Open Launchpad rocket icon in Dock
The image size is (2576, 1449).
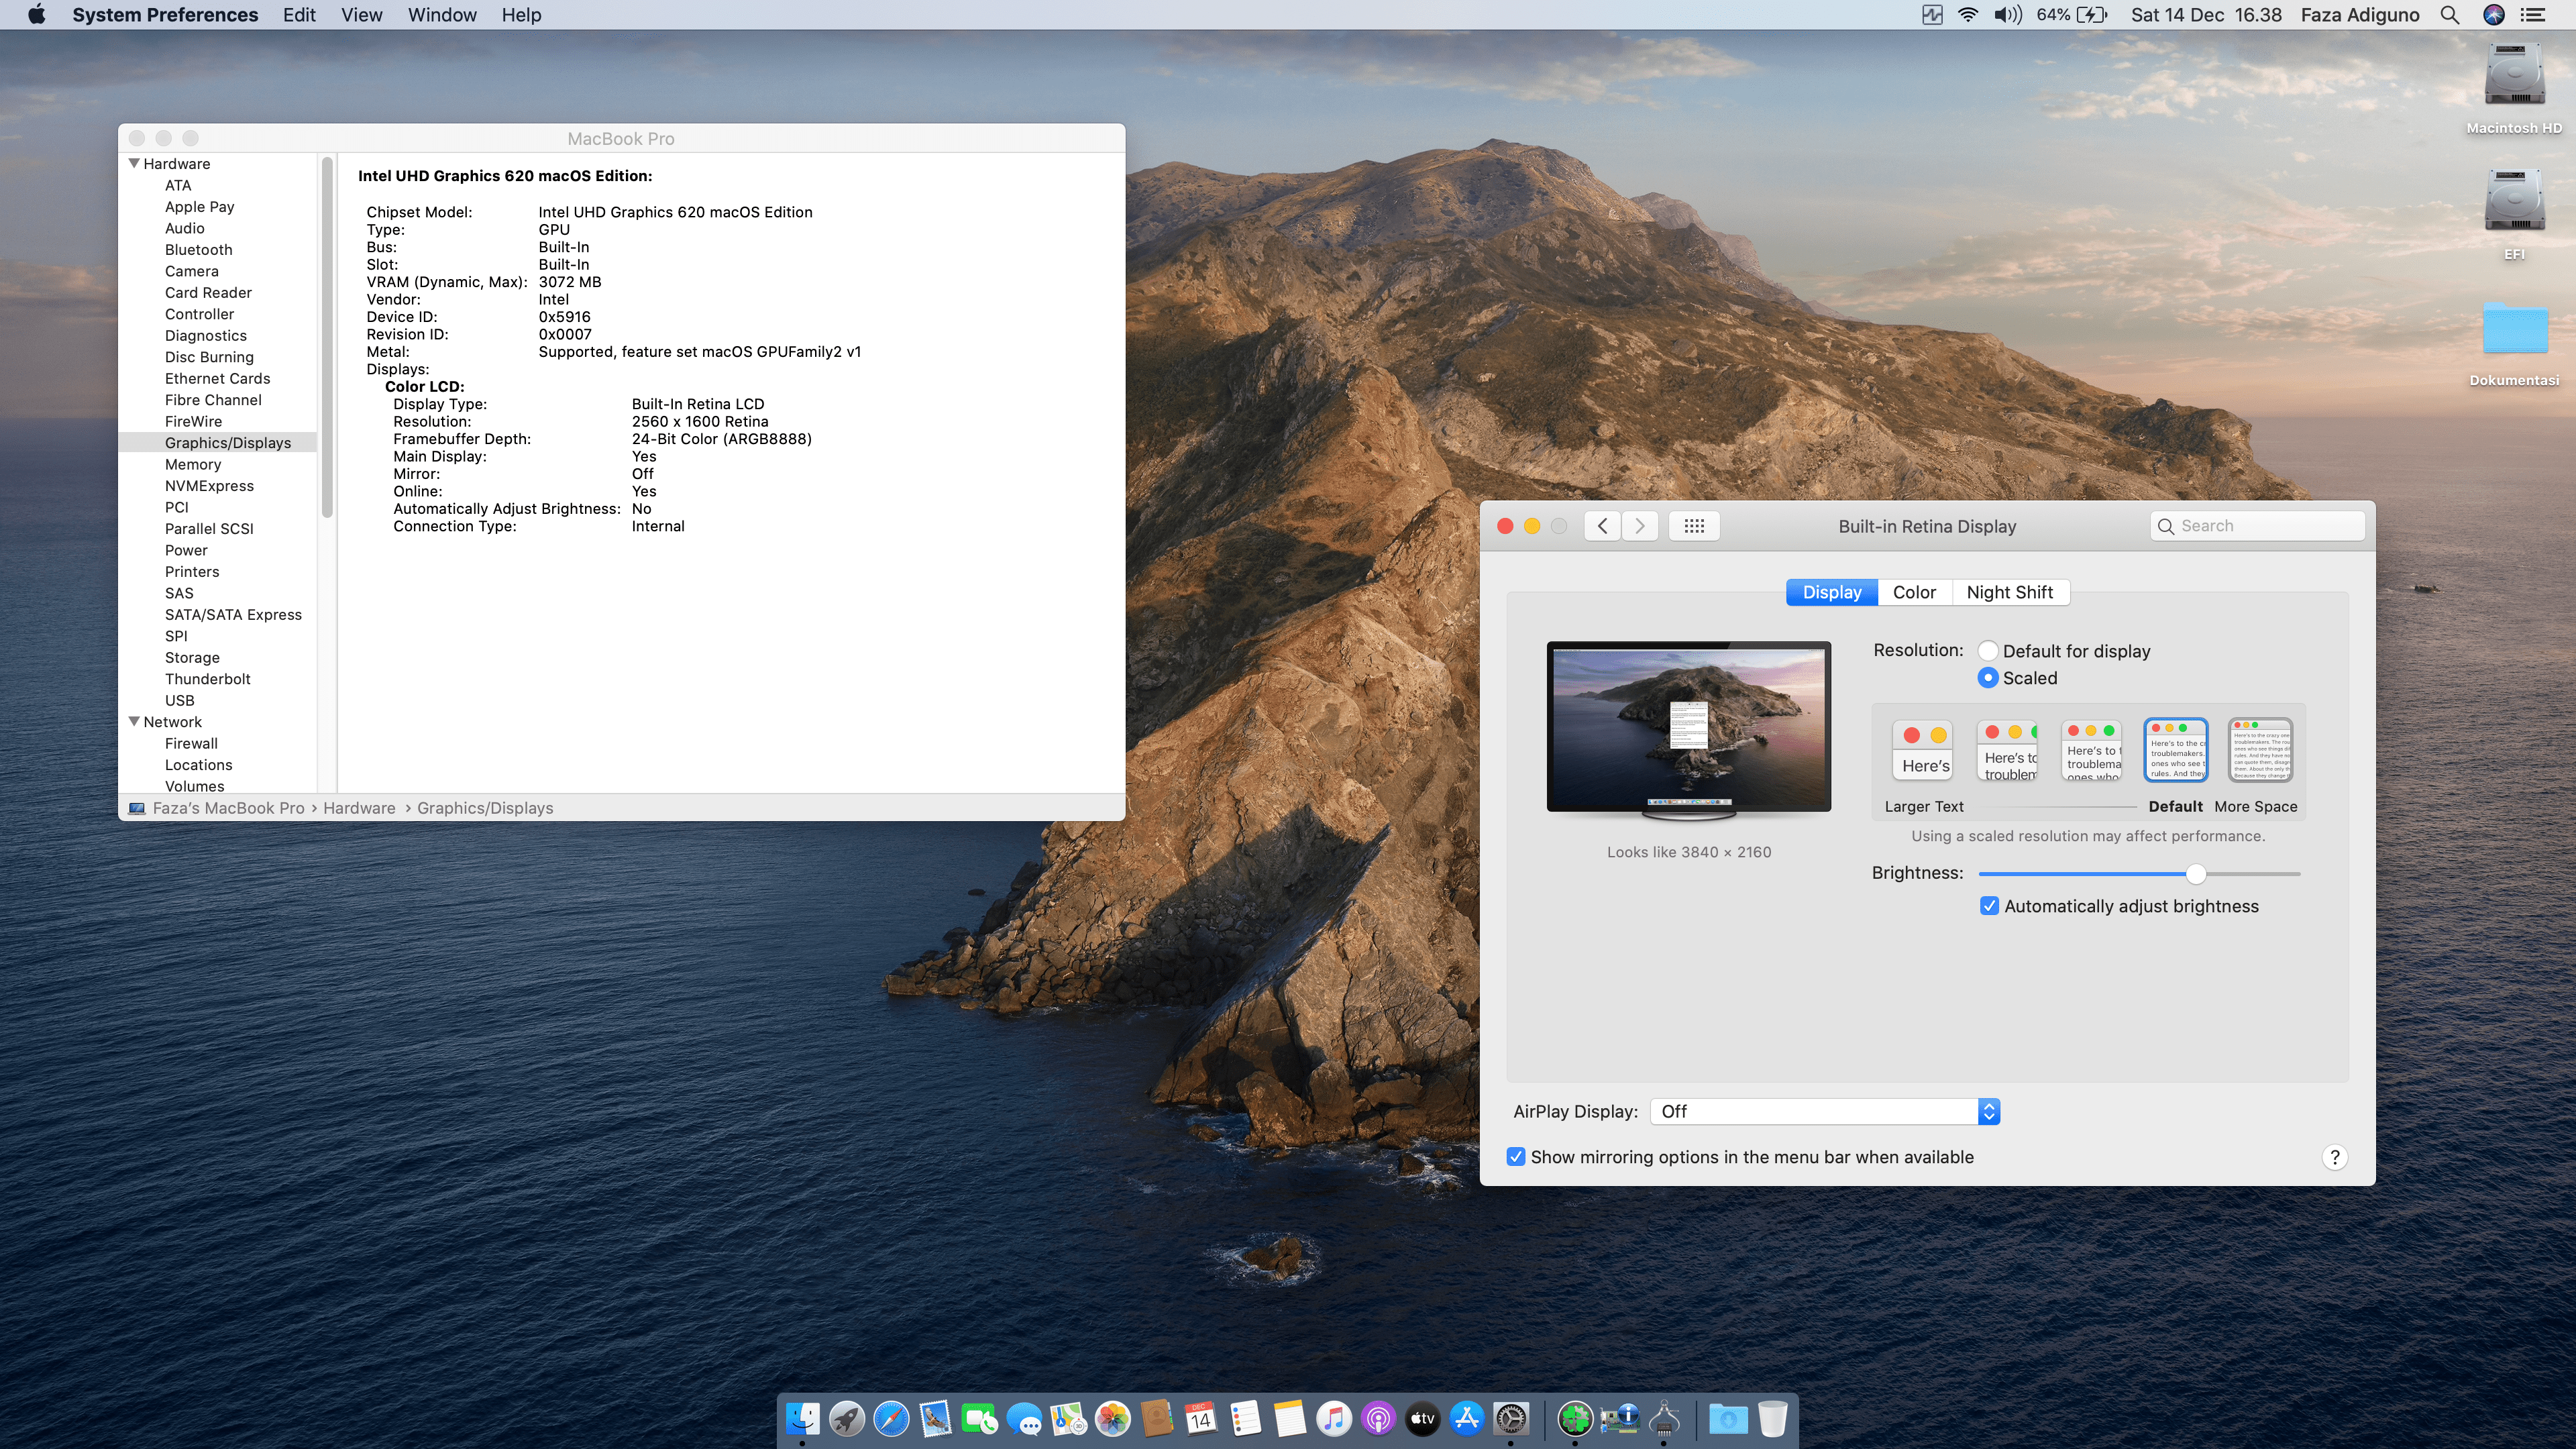[x=846, y=1418]
